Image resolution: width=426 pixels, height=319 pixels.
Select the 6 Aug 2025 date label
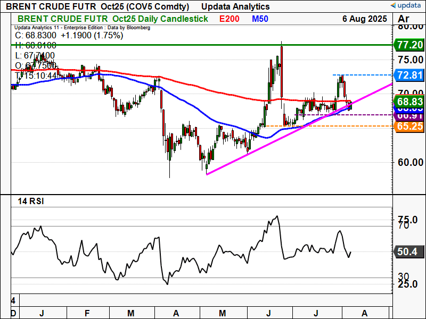pyautogui.click(x=365, y=19)
